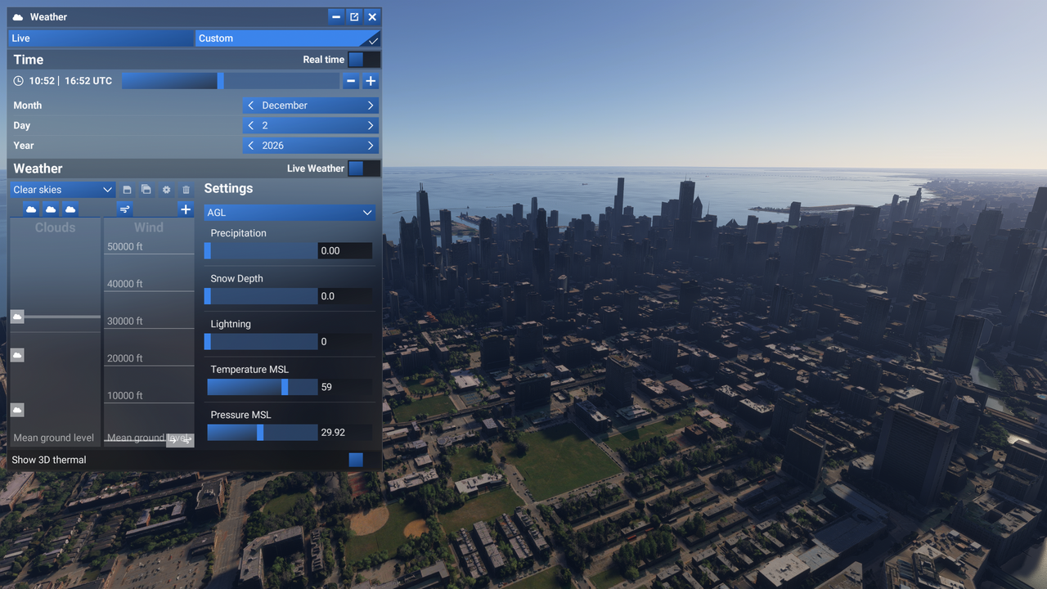The image size is (1047, 589).
Task: Select the second cloud layer icon
Action: tap(51, 209)
